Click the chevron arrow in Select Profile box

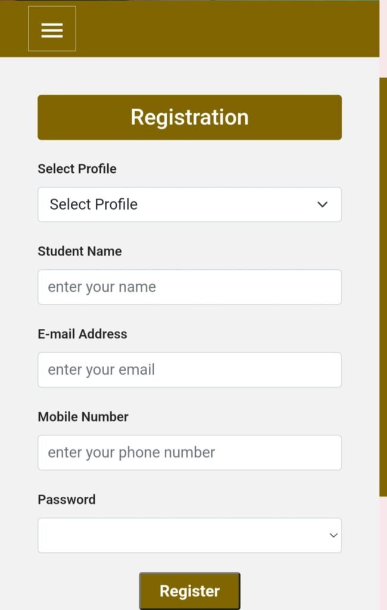pos(323,204)
